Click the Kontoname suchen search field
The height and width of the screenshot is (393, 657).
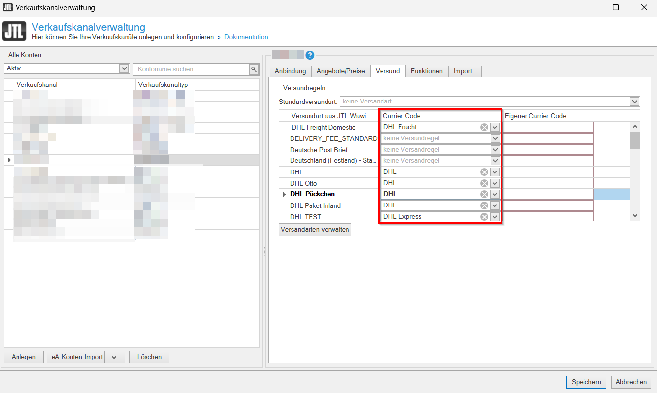point(191,69)
